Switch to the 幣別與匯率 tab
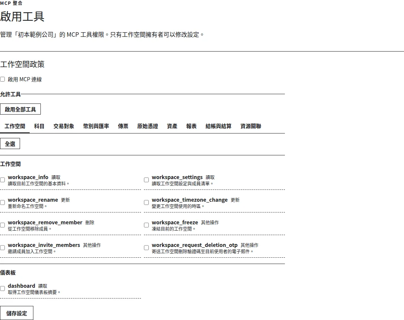This screenshot has width=404, height=320. [x=96, y=126]
